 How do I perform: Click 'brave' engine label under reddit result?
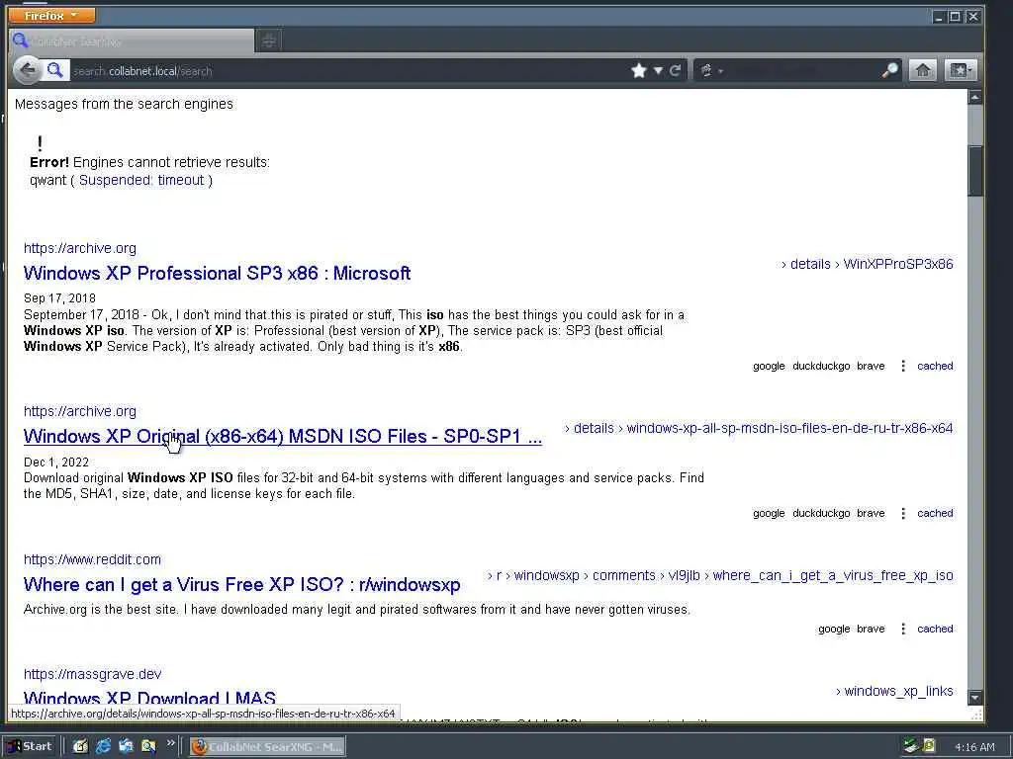[x=871, y=629]
